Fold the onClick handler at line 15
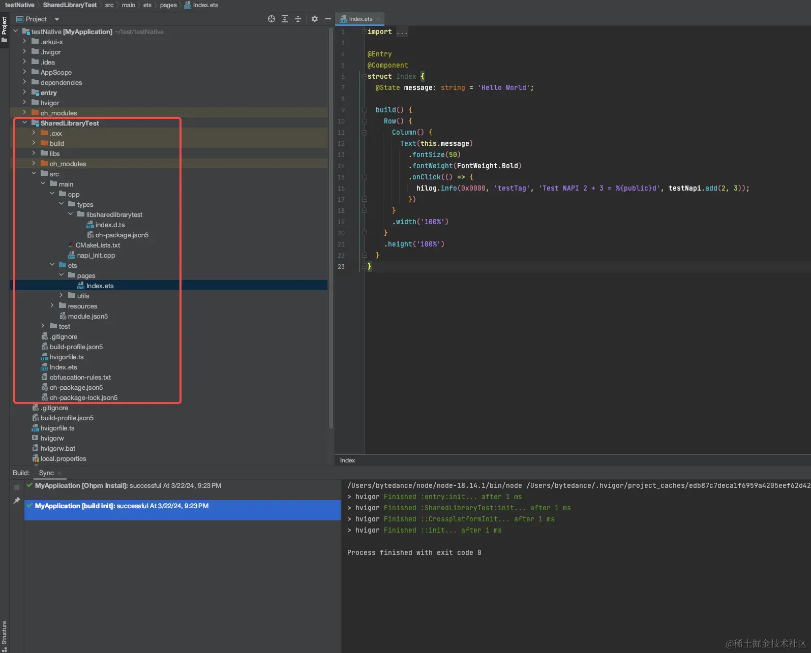This screenshot has height=653, width=811. (x=365, y=177)
